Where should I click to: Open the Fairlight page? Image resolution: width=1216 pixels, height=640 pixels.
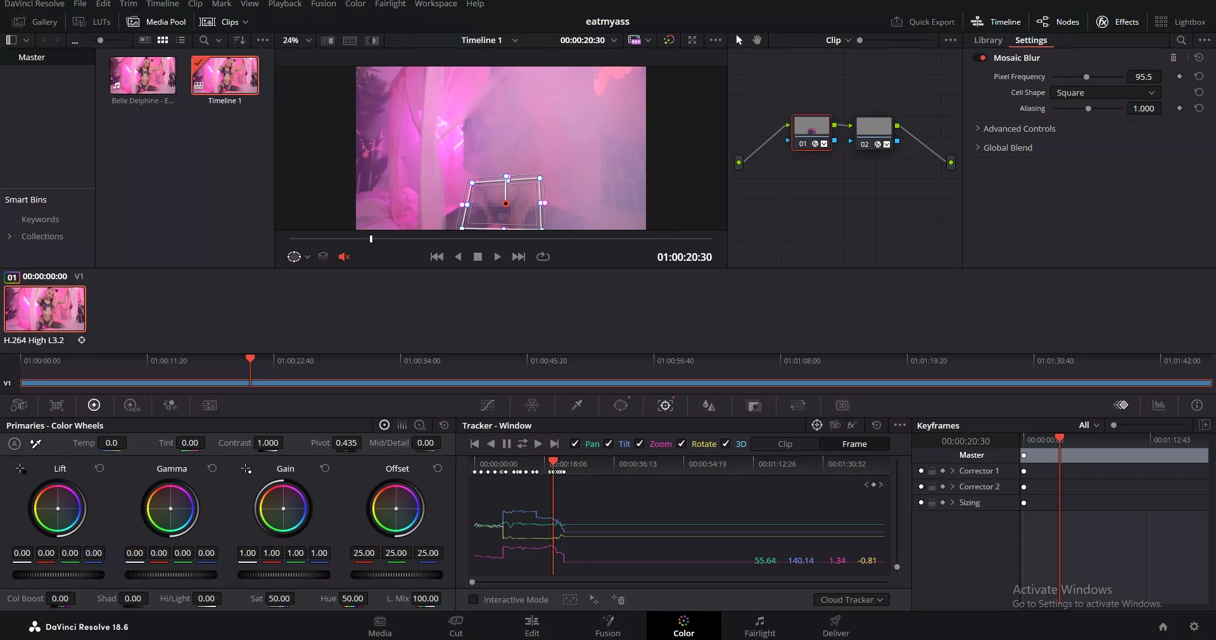click(759, 626)
